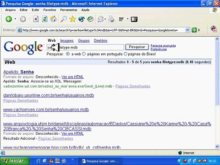
Task: Click the Iniciar start button
Action: [x=15, y=161]
